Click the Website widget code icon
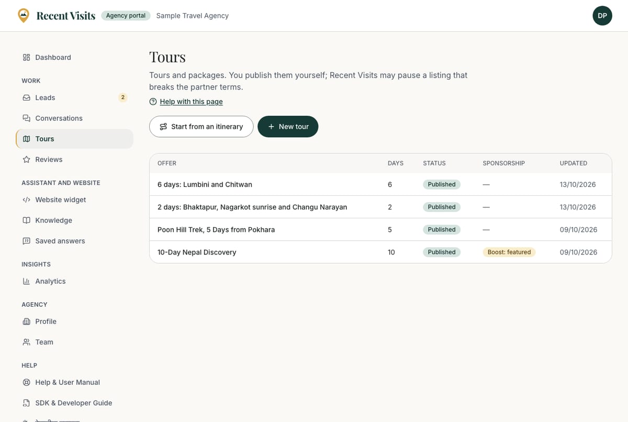This screenshot has width=628, height=422. [x=26, y=200]
